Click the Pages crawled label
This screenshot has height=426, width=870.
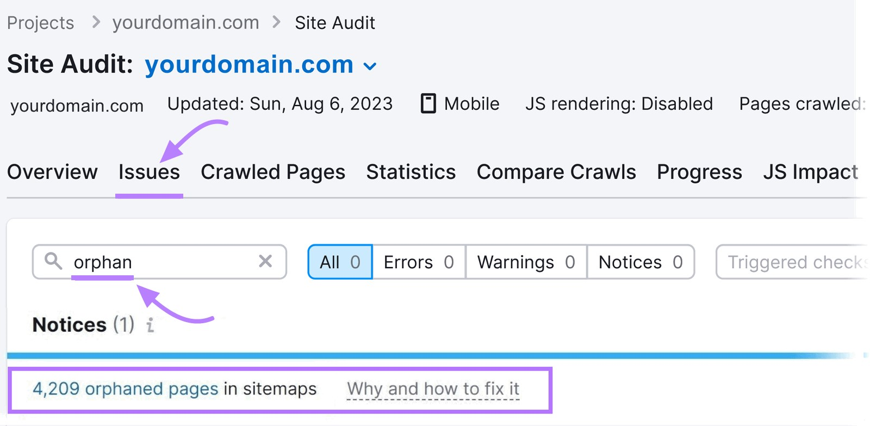click(802, 103)
